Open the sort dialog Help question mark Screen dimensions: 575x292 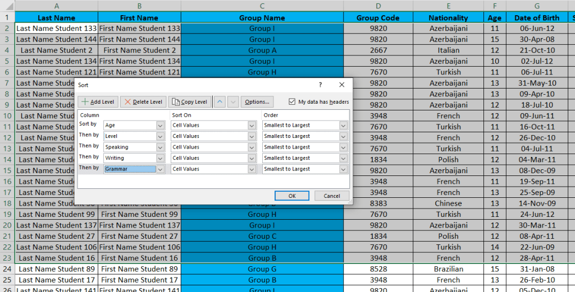(x=320, y=85)
